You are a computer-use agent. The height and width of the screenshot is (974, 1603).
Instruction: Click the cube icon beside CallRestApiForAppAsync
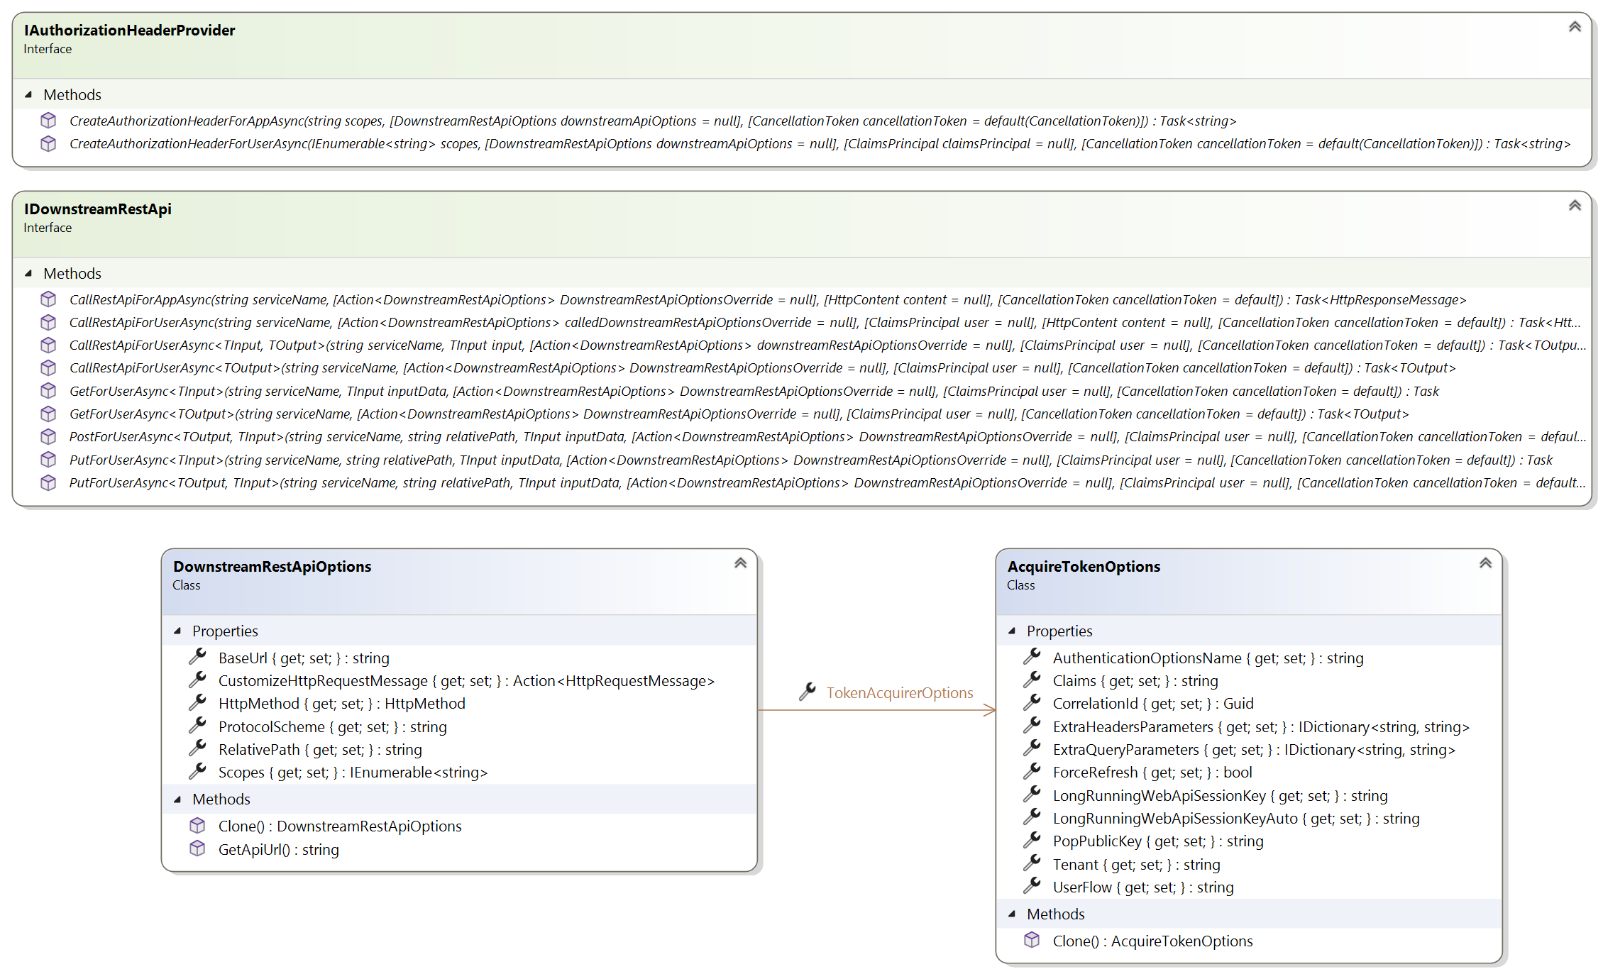pyautogui.click(x=48, y=299)
